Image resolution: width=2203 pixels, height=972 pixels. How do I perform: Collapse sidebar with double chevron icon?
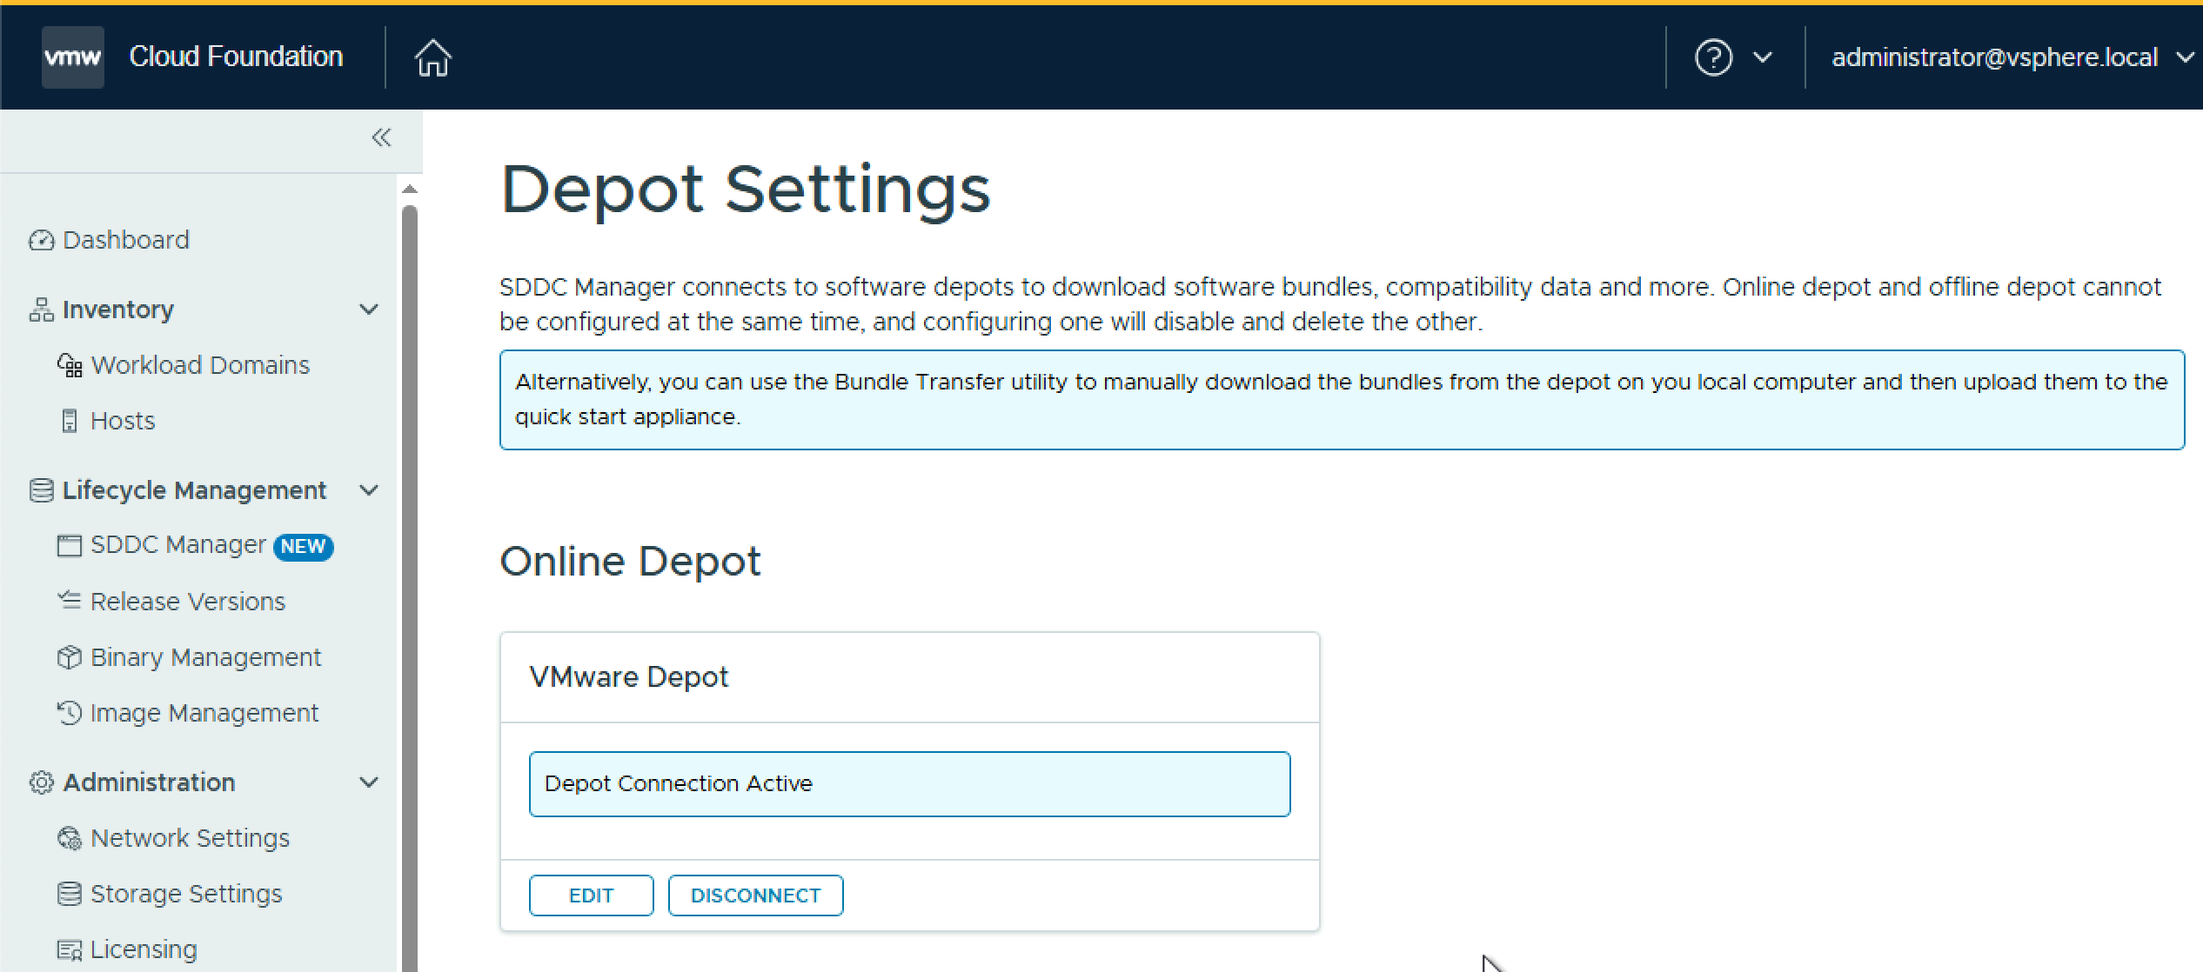[x=381, y=137]
